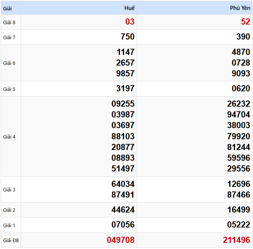
Task: Select Giải 1 result 07056
Action: click(x=123, y=225)
